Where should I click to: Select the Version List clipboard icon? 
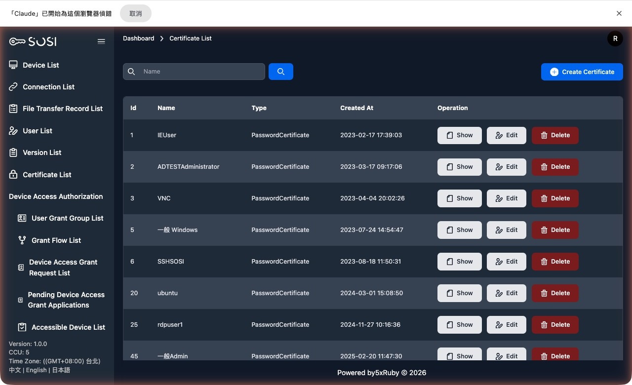coord(14,153)
